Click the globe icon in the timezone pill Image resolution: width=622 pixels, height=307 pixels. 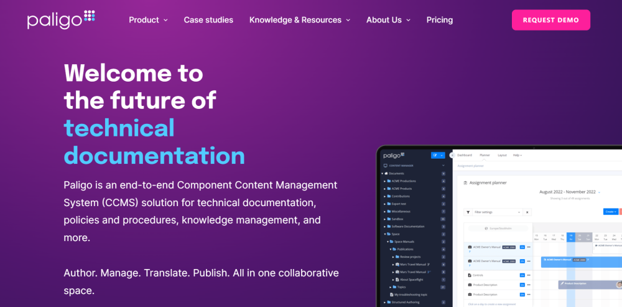[x=486, y=229]
